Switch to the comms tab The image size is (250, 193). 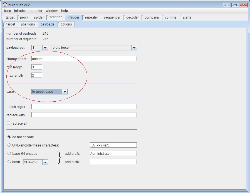170,17
